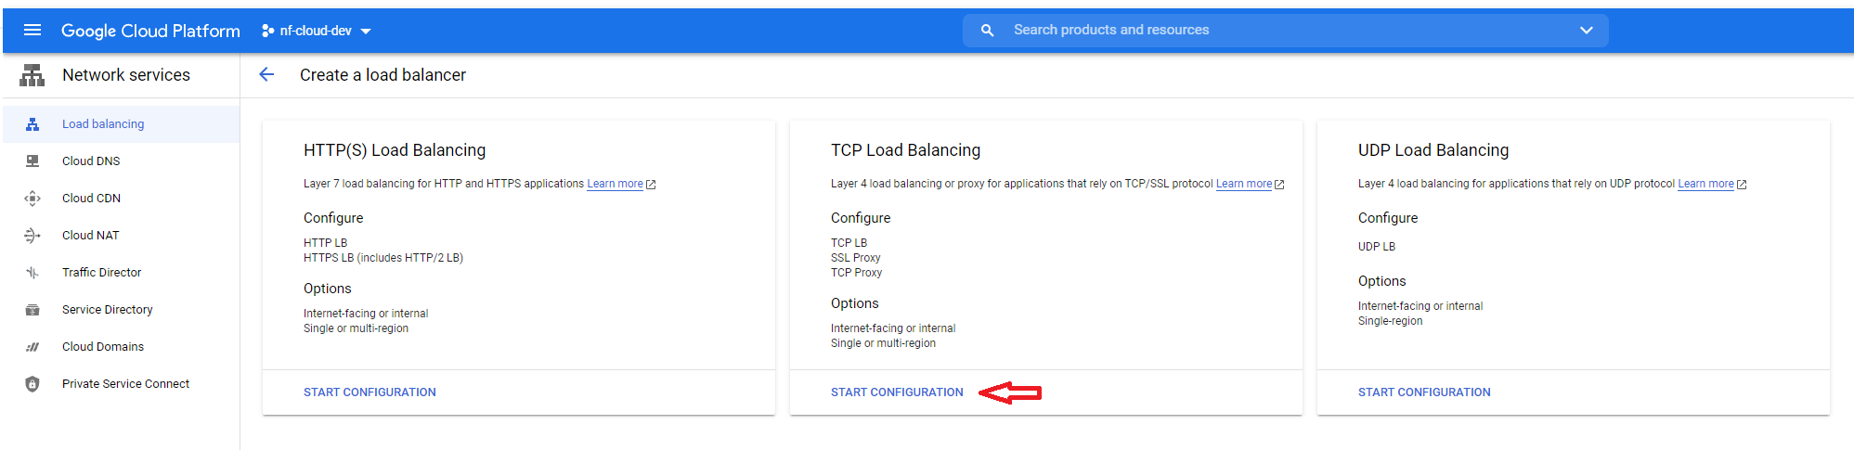The width and height of the screenshot is (1854, 450).
Task: Open the nf-cloud-dev project selector
Action: 317,31
